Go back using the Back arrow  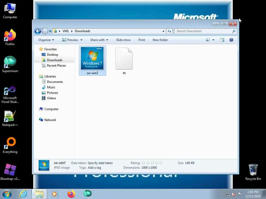pyautogui.click(x=38, y=31)
